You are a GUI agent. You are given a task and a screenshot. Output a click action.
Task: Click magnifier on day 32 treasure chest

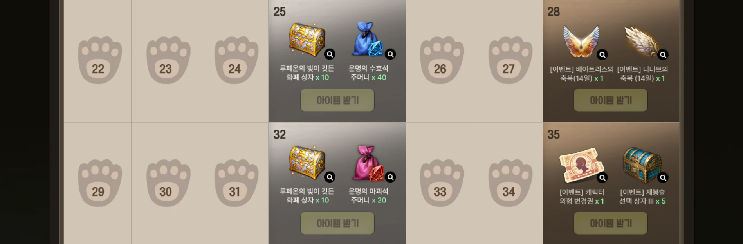tap(330, 177)
